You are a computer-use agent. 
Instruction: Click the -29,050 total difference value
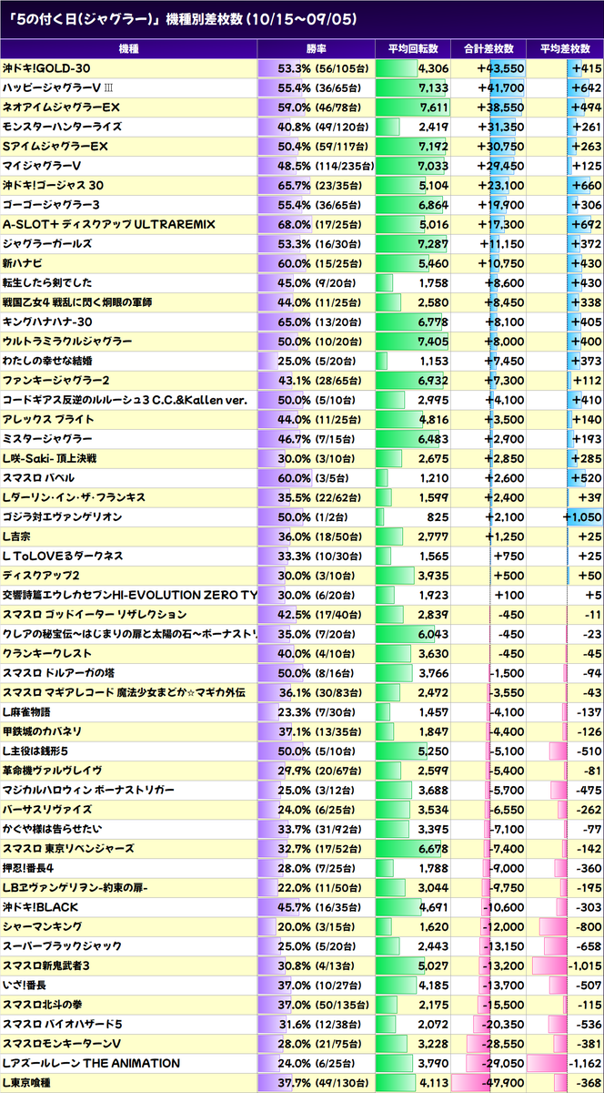coord(501,1062)
